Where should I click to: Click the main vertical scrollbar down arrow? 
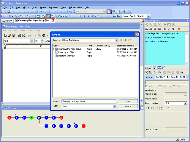pyautogui.click(x=141, y=100)
